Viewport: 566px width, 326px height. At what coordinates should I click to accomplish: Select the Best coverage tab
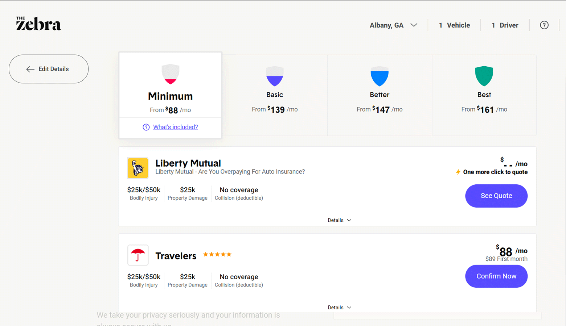484,95
